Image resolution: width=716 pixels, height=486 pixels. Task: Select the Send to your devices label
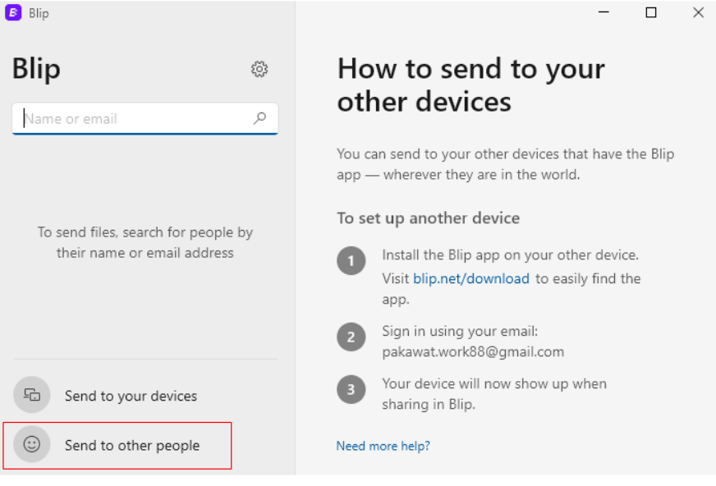tap(131, 396)
